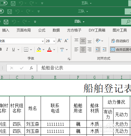This screenshot has width=131, height=136.
Task: Expand the font size 28 dropdown
Action: point(54,41)
